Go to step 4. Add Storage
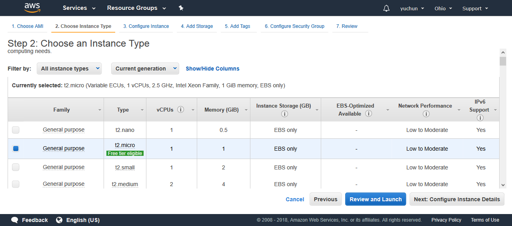Viewport: 512px width, 226px height. pyautogui.click(x=197, y=26)
